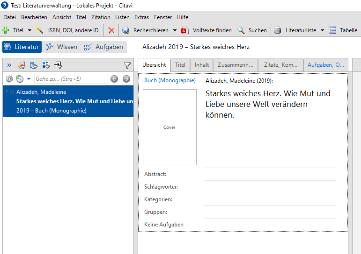
Task: Open the Bearbeiten menu
Action: [x=34, y=17]
